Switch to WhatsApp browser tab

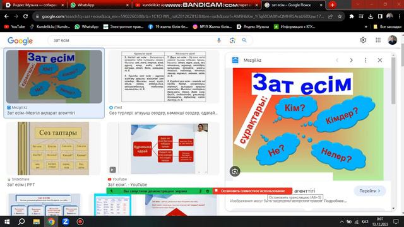[x=100, y=5]
